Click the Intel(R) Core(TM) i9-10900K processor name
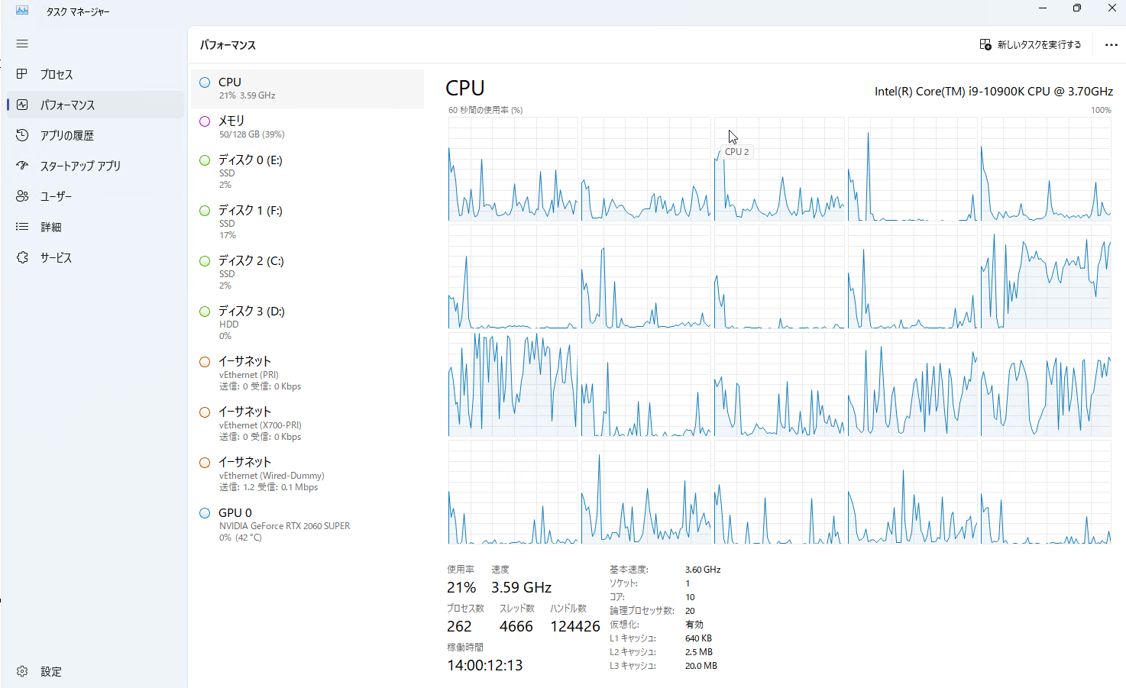 pyautogui.click(x=994, y=91)
